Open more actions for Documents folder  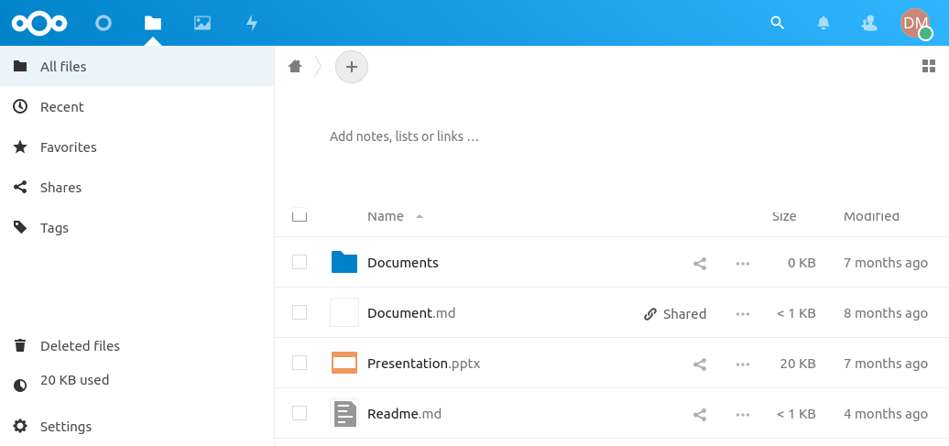pyautogui.click(x=743, y=263)
